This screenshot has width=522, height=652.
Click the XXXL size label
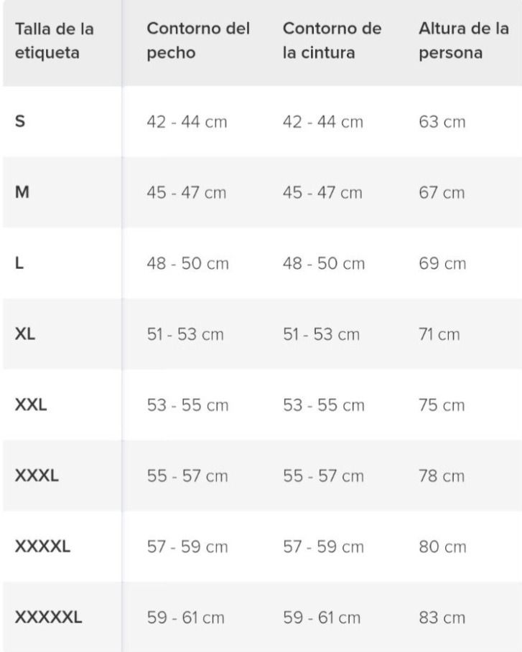click(37, 476)
